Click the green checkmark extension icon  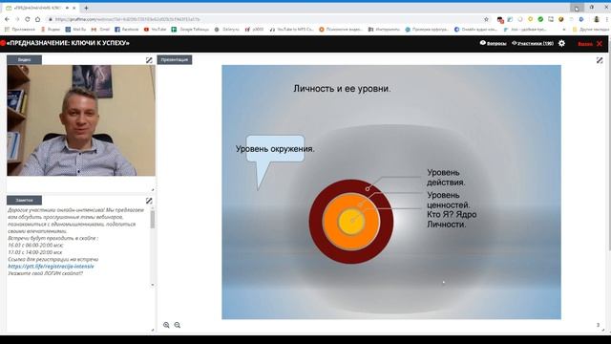click(540, 19)
